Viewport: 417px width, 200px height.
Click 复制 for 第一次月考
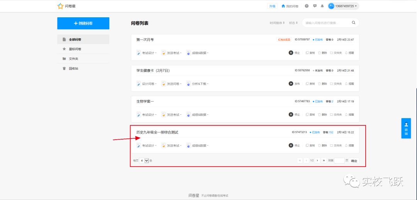[x=310, y=53]
